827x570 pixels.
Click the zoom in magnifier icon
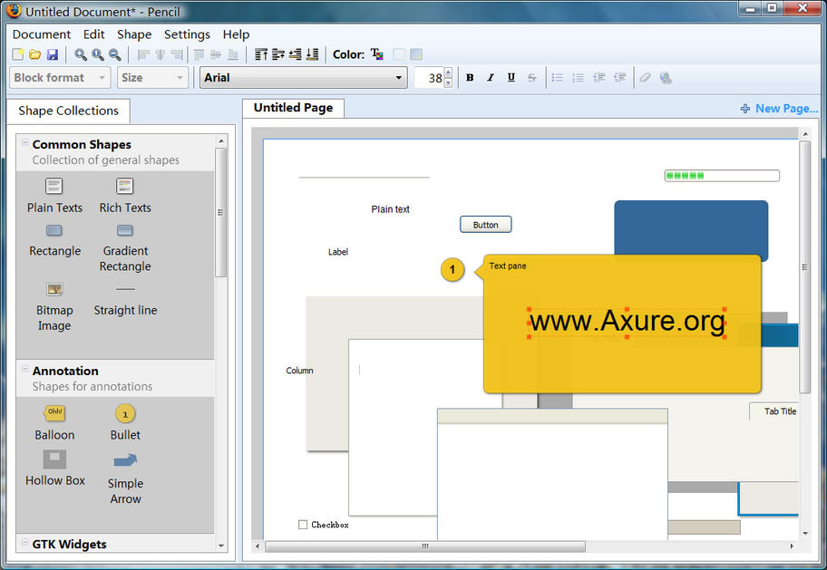point(81,55)
